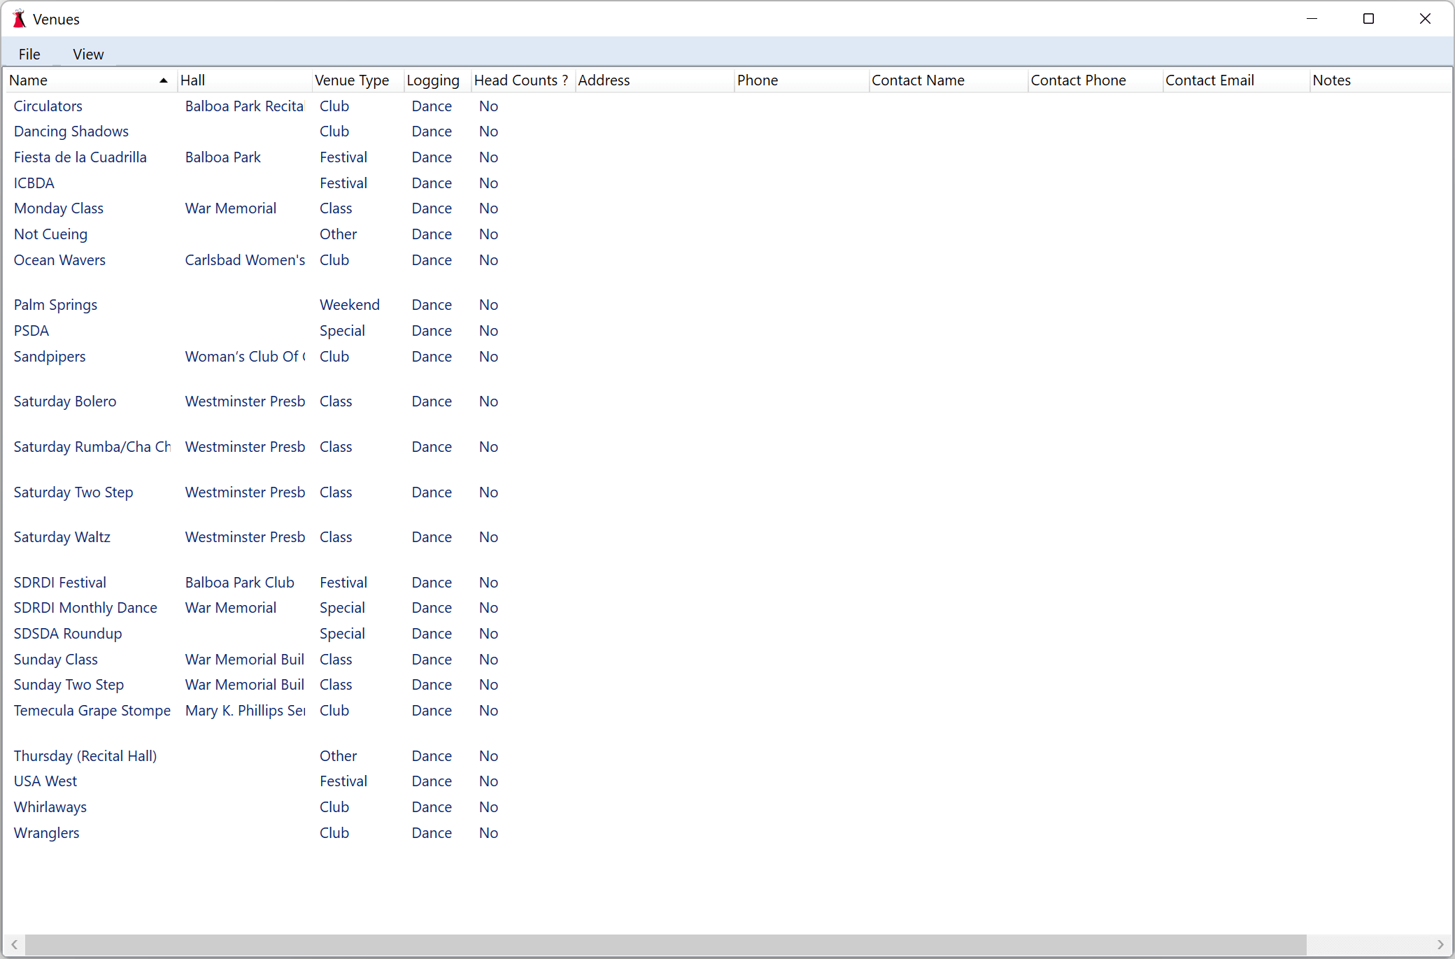Sort by the Hall column header
Image resolution: width=1455 pixels, height=959 pixels.
[x=243, y=80]
